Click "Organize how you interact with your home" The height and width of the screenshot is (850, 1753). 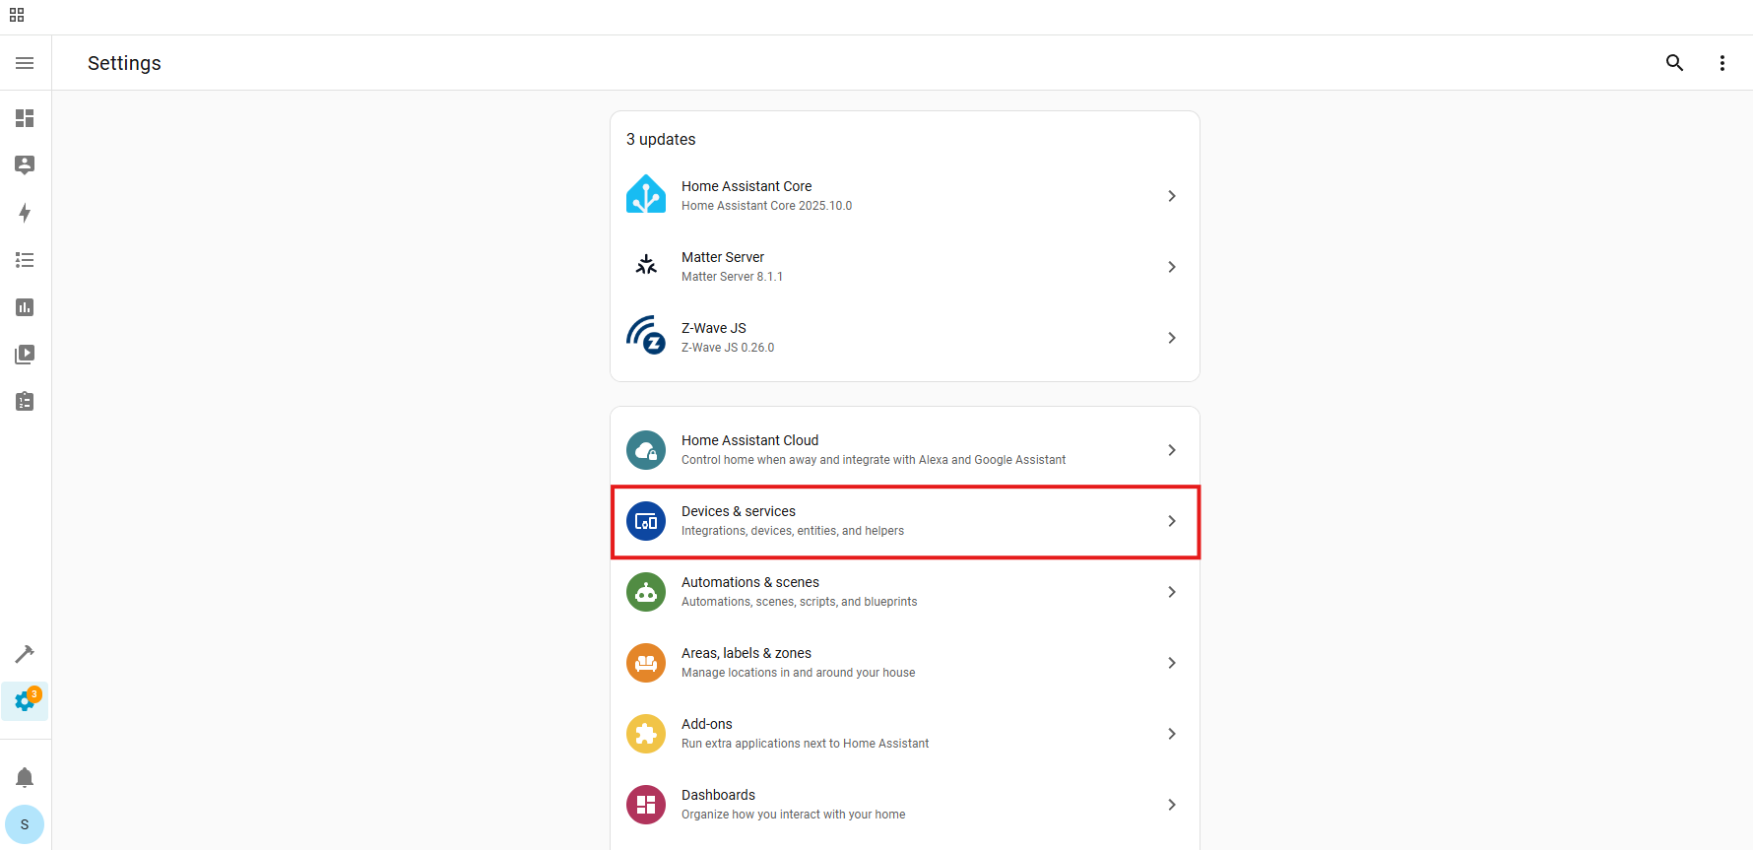[794, 815]
